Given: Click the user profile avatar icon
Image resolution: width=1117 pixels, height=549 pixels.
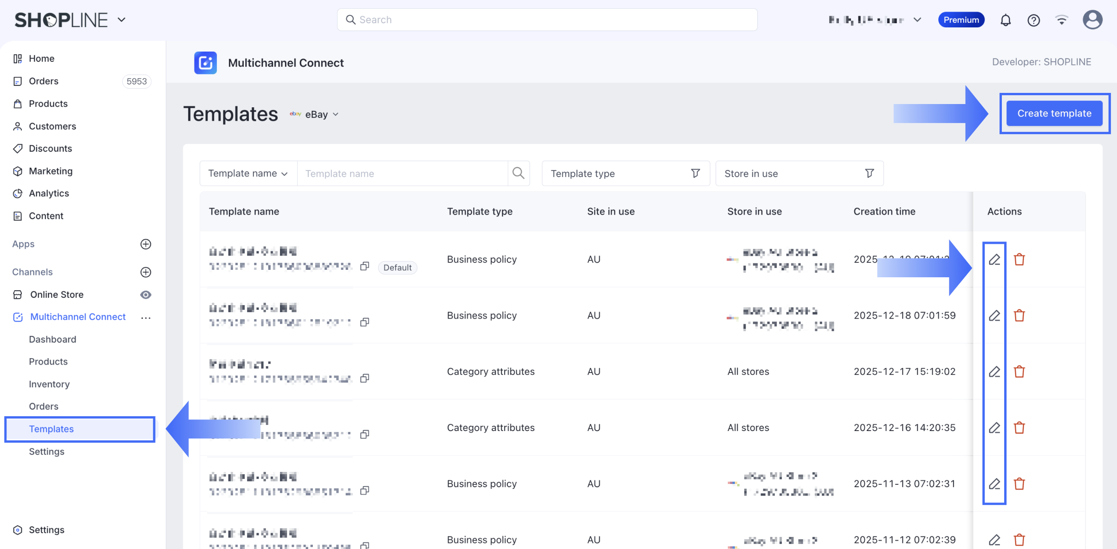Looking at the screenshot, I should pos(1092,20).
